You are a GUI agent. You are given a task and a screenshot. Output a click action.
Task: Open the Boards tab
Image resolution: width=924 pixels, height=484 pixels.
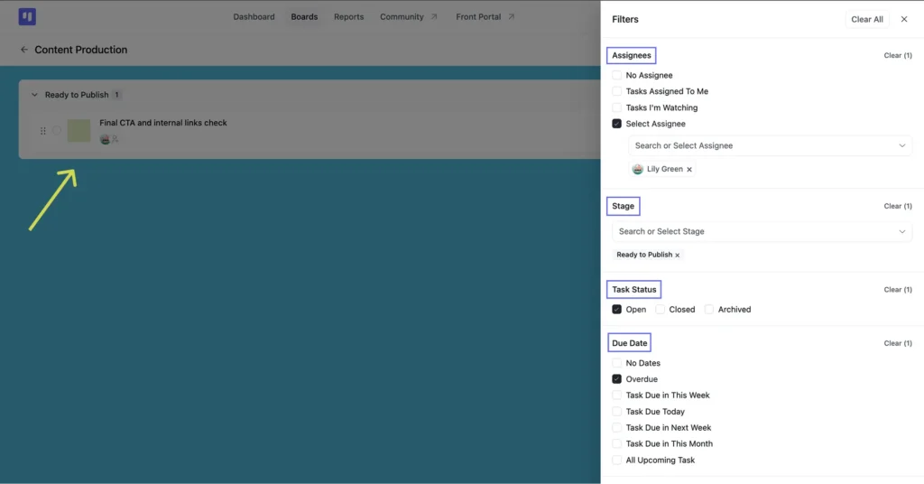coord(304,16)
